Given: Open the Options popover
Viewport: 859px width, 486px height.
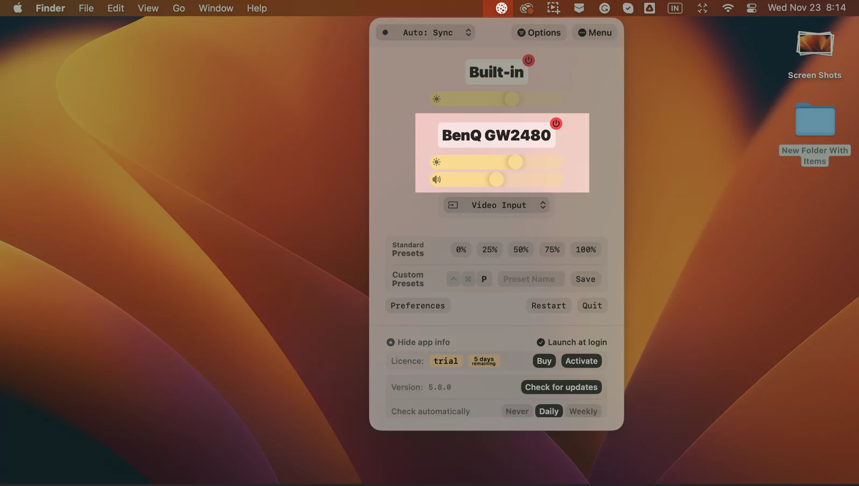Looking at the screenshot, I should click(x=539, y=32).
